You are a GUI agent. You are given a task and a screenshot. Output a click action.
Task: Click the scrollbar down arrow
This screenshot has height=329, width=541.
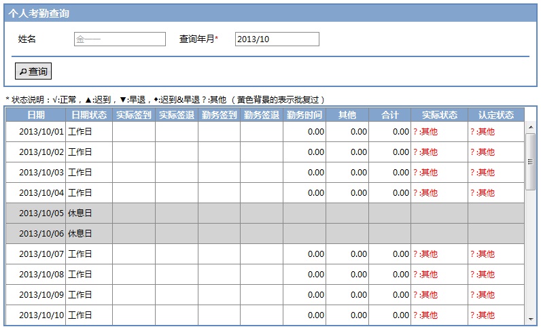point(530,319)
